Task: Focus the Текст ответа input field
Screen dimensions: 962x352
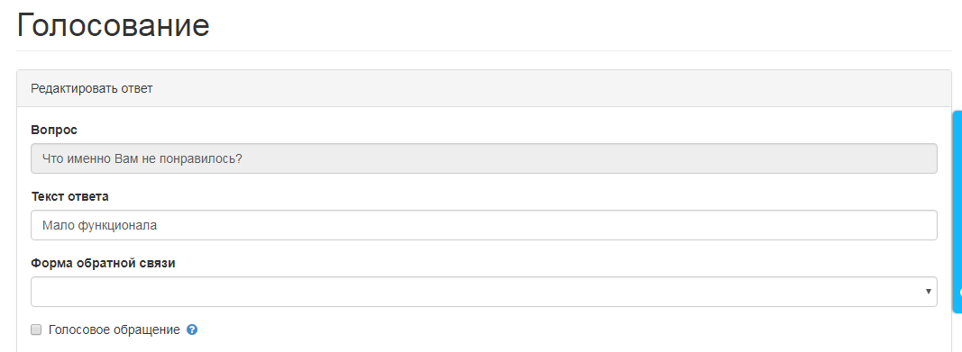Action: coord(483,225)
